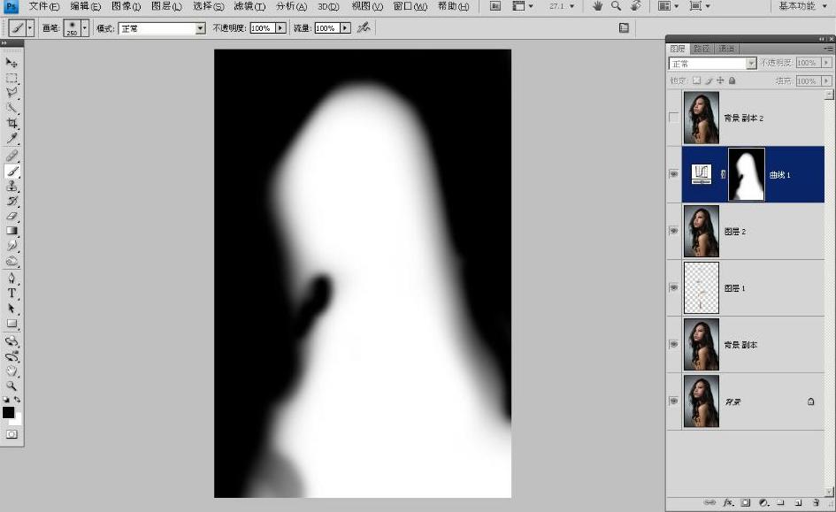Screen dimensions: 836x512
Task: Hide the 图层 1 layer
Action: [674, 287]
